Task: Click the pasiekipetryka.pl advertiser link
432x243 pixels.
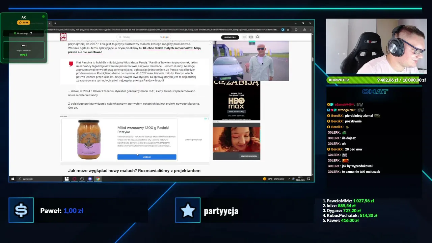Action: 193,140
